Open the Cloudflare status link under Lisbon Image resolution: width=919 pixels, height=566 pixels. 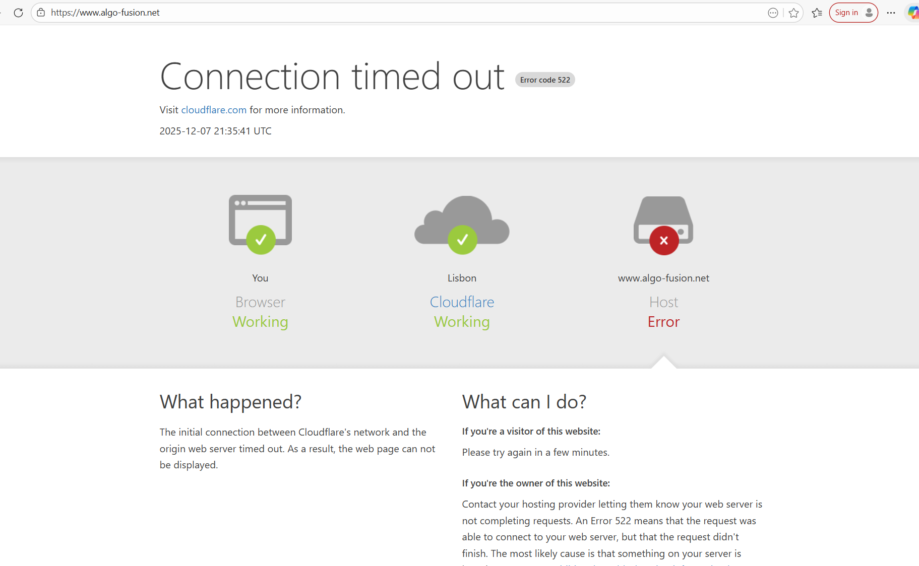pyautogui.click(x=462, y=302)
